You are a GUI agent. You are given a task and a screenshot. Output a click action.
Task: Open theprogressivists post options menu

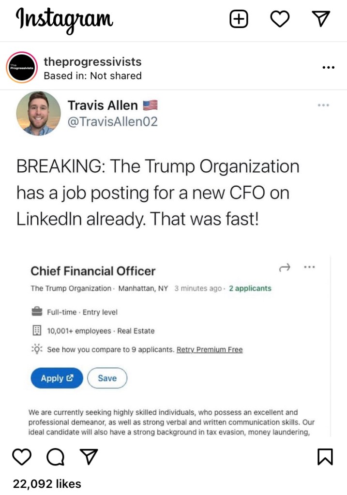click(328, 67)
